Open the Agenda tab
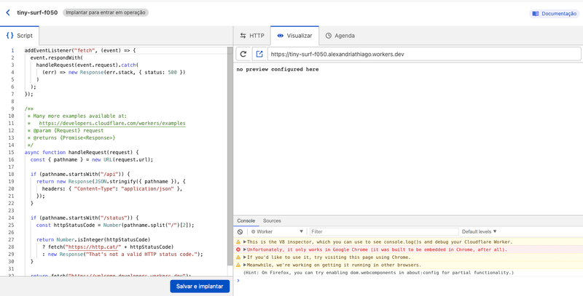The image size is (583, 296). tap(340, 36)
